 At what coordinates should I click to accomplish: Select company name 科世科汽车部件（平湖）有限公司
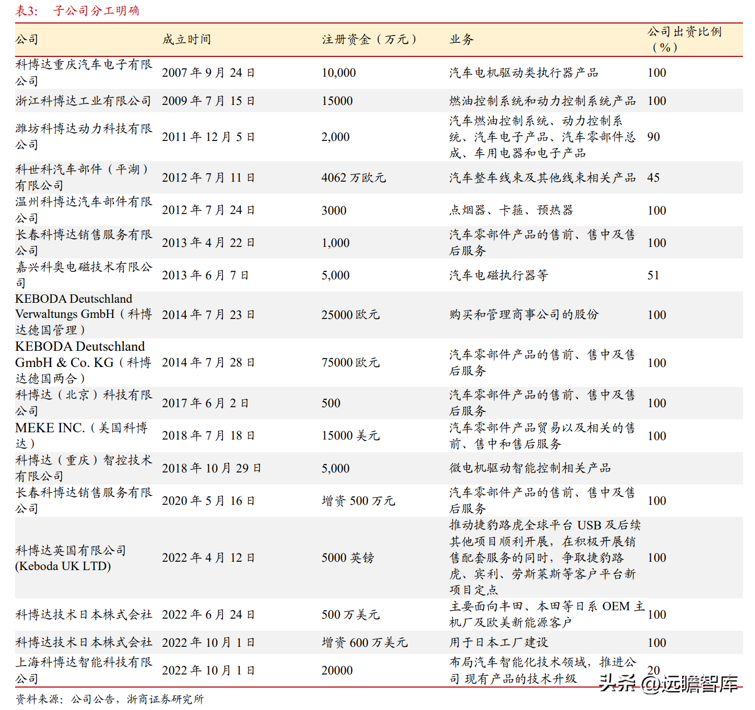82,177
